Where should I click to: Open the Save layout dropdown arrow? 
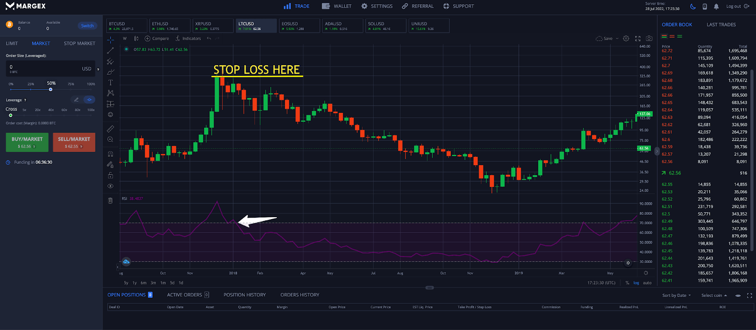[617, 39]
